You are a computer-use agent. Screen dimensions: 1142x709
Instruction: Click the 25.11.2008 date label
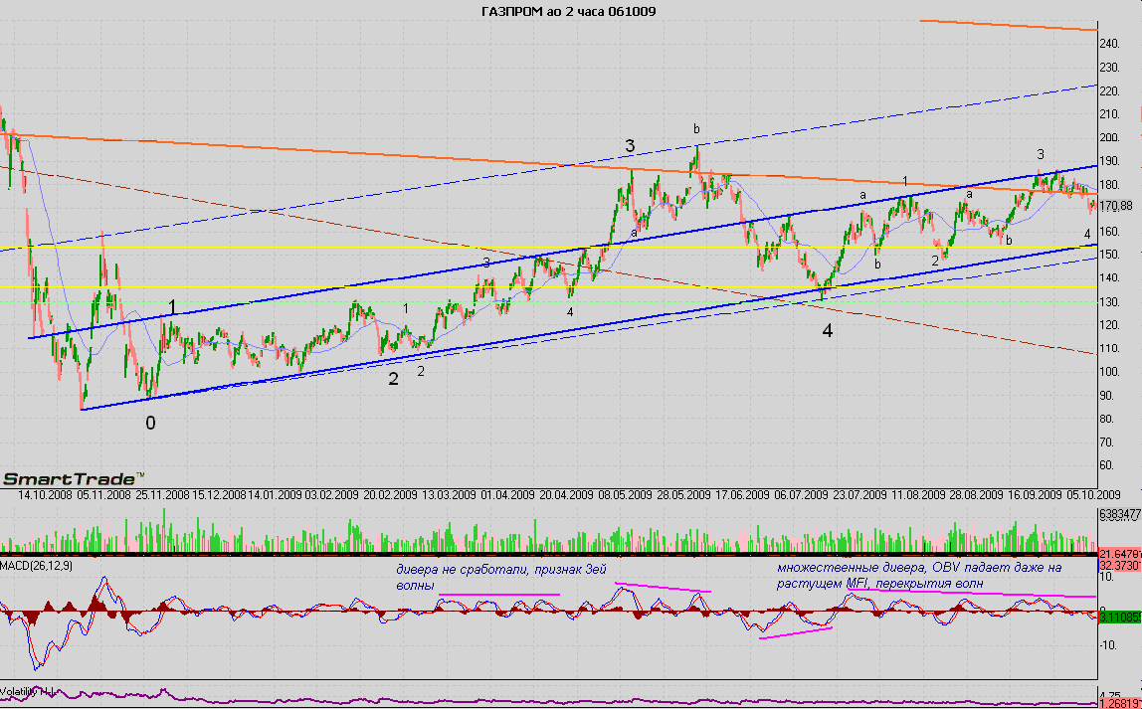pos(161,495)
